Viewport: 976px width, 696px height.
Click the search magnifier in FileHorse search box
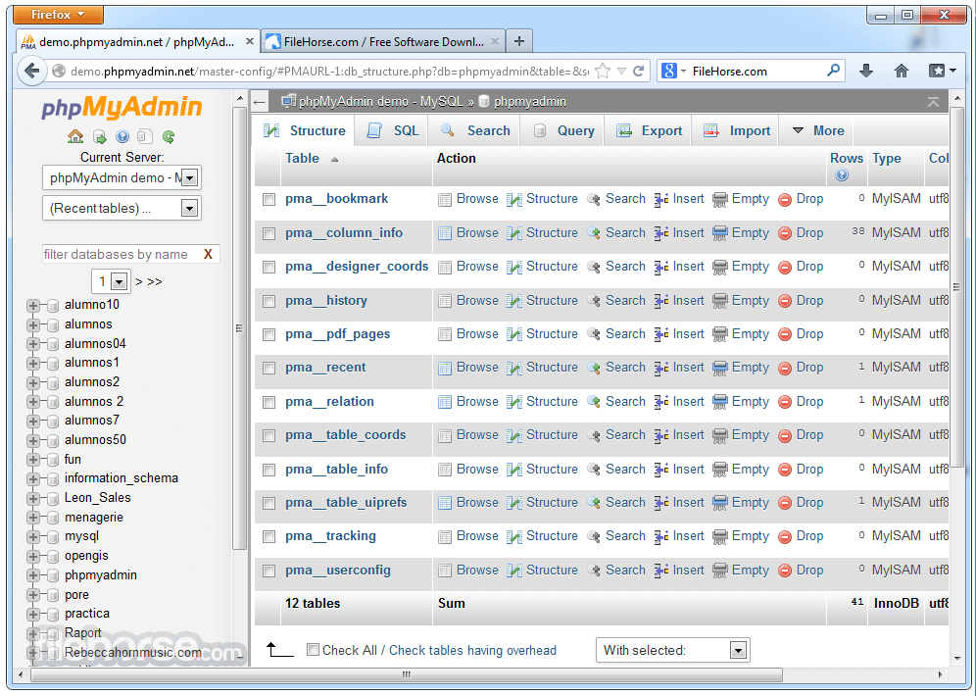(833, 71)
